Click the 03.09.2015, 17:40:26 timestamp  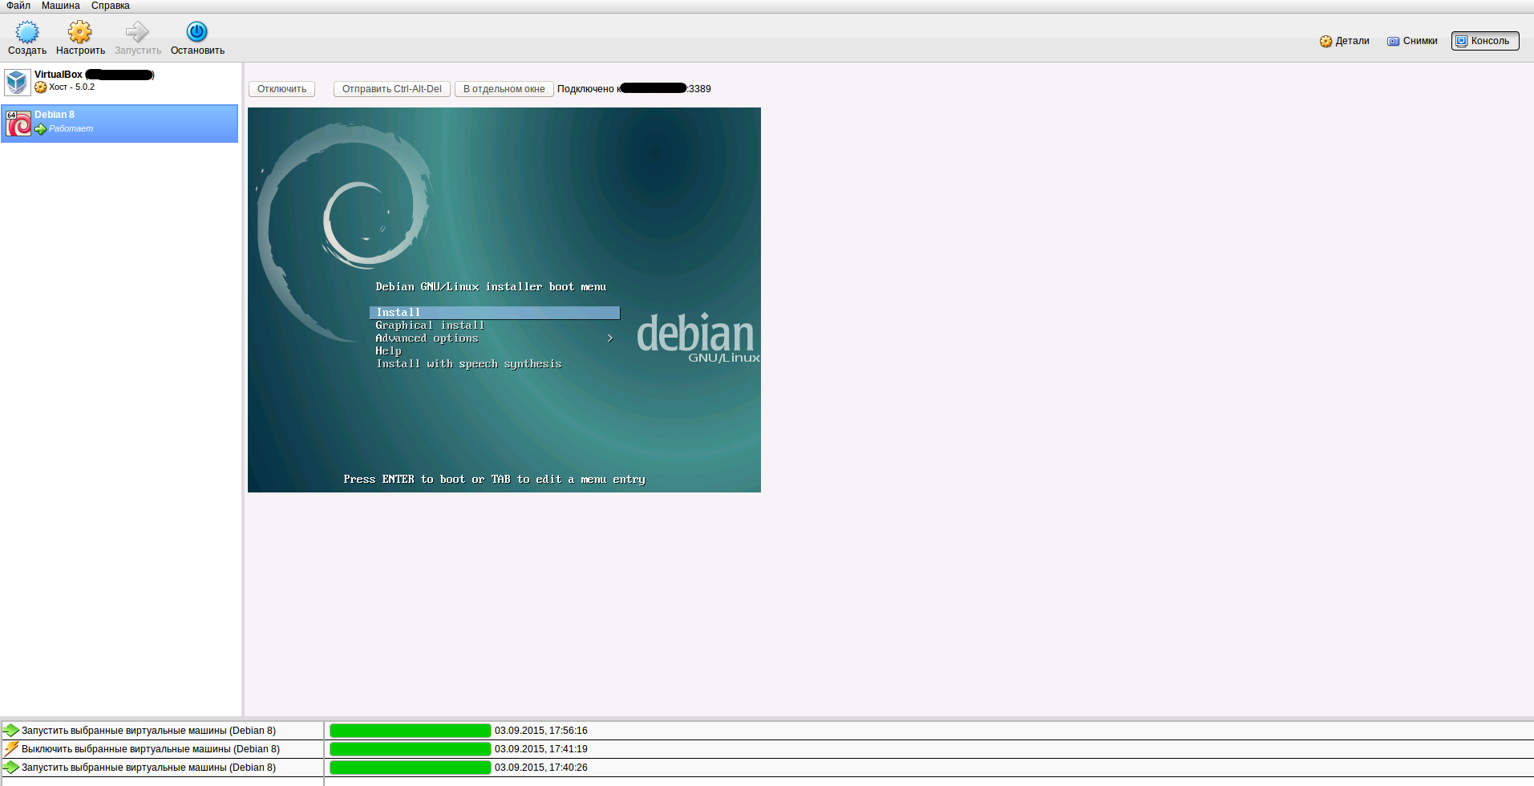[541, 768]
